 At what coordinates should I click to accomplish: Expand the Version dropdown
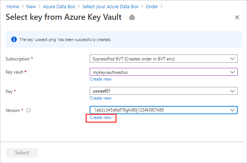pos(163,110)
